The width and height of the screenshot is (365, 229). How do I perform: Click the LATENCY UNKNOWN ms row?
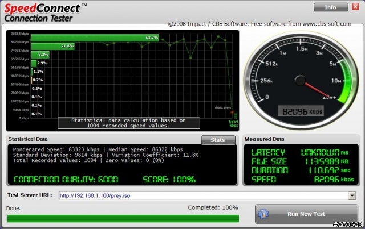pos(300,152)
